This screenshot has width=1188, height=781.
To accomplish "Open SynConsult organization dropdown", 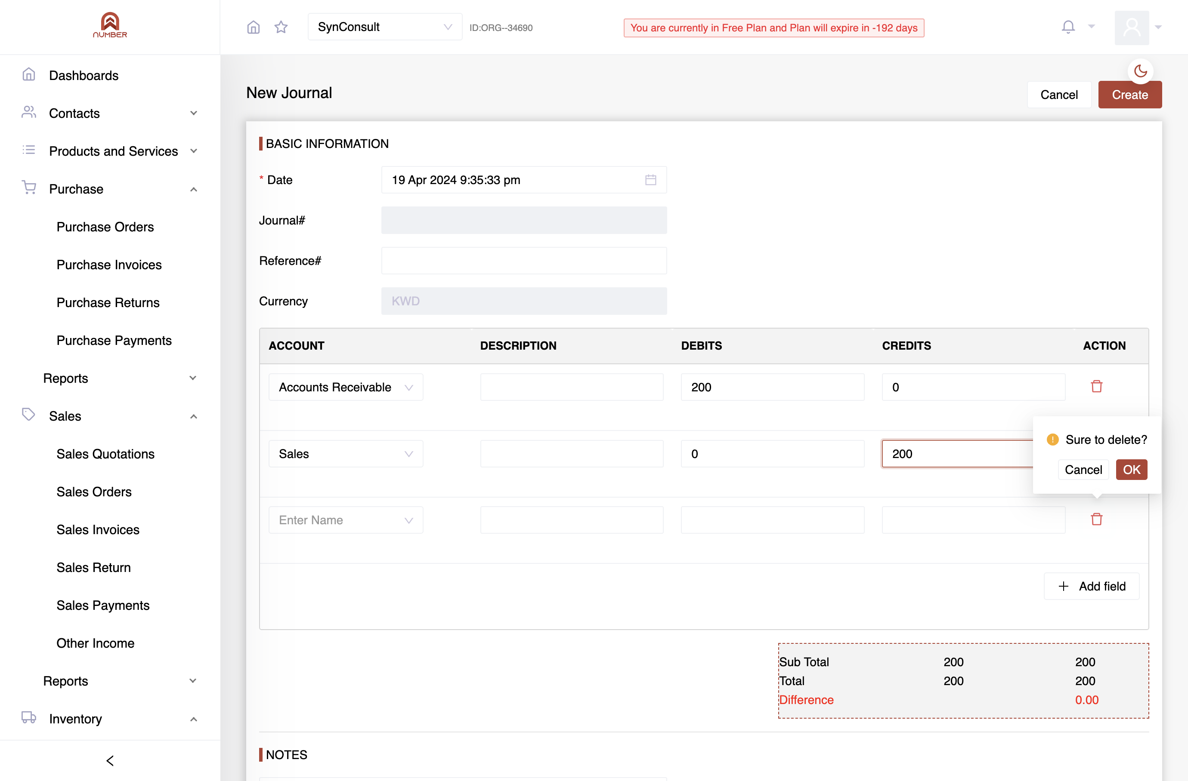I will pyautogui.click(x=385, y=27).
